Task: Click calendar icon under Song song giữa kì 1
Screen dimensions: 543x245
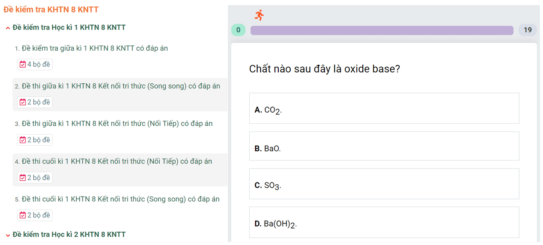Action: (x=23, y=102)
